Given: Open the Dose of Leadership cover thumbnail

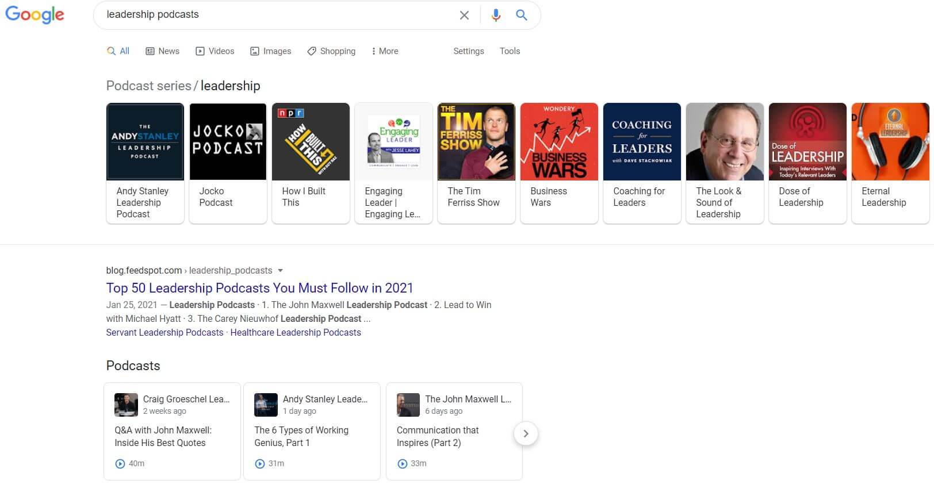Looking at the screenshot, I should coord(807,141).
